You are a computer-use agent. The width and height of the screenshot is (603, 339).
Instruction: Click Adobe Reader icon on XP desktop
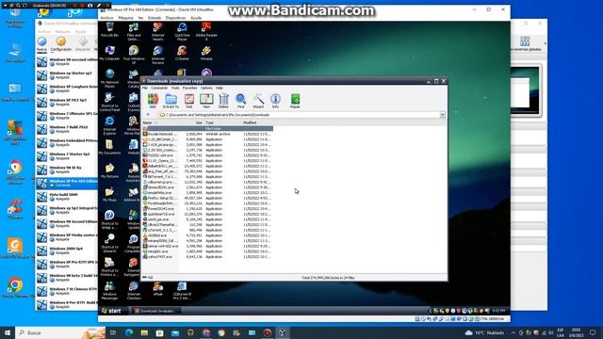coord(206,31)
